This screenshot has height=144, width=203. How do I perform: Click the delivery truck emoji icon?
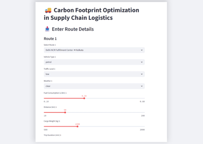48,10
